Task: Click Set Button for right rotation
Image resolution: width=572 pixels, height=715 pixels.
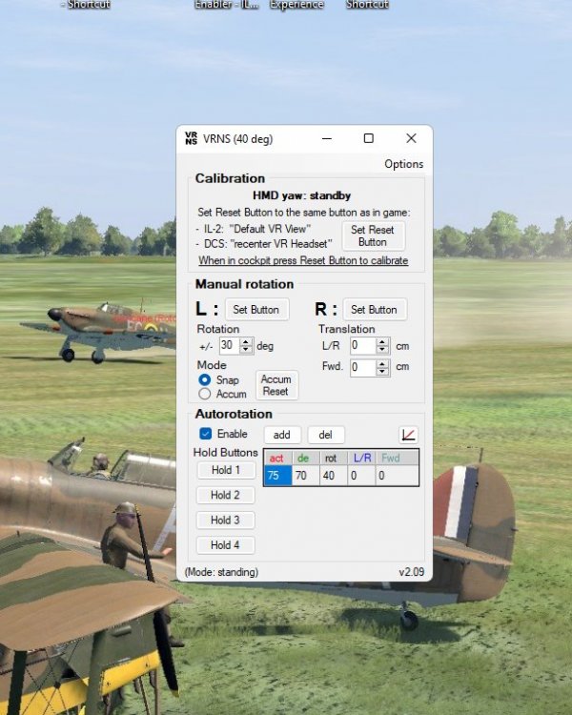Action: tap(374, 310)
